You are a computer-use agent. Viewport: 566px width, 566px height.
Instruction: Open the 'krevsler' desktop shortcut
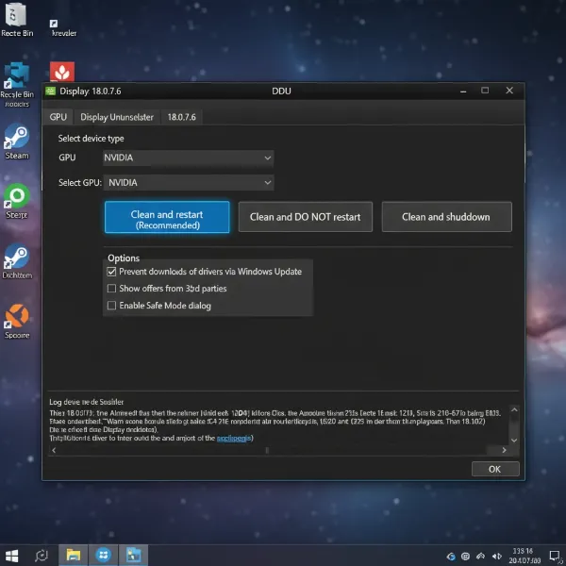click(x=63, y=28)
